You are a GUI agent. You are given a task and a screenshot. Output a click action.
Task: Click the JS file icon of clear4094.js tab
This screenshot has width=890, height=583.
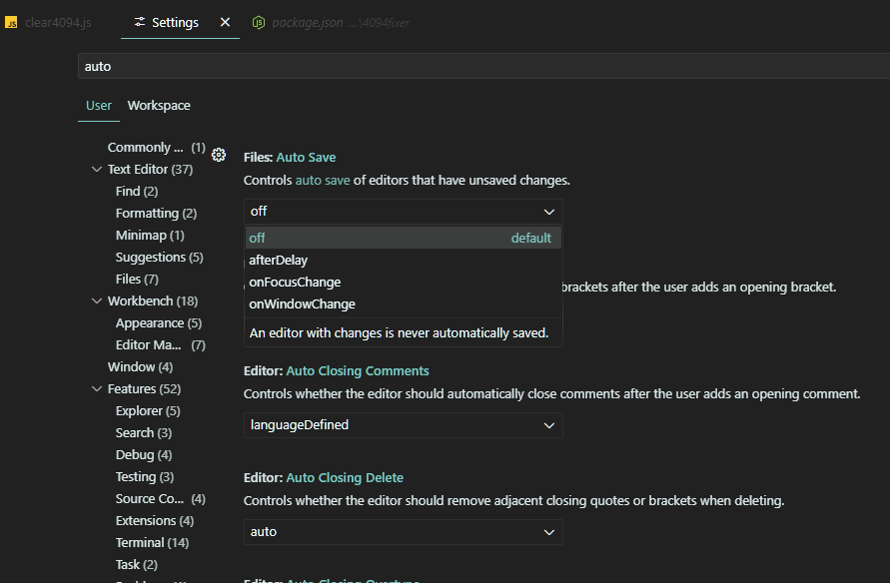click(11, 22)
